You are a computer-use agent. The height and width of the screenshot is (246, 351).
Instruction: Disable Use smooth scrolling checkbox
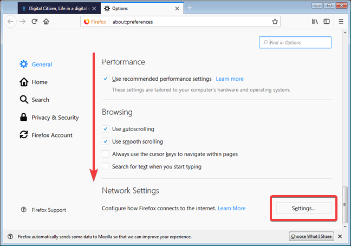coord(106,141)
